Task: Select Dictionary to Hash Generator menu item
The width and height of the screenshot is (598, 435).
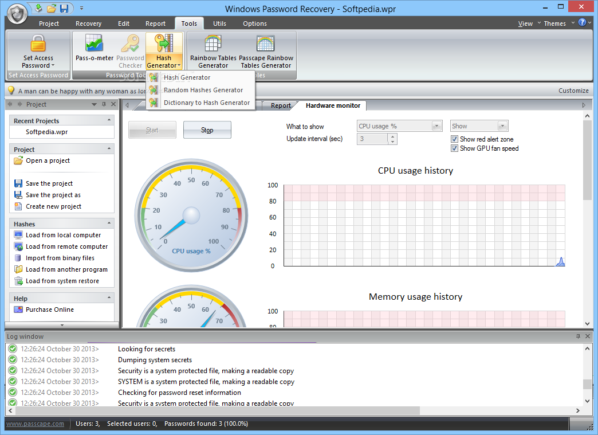Action: pos(200,103)
